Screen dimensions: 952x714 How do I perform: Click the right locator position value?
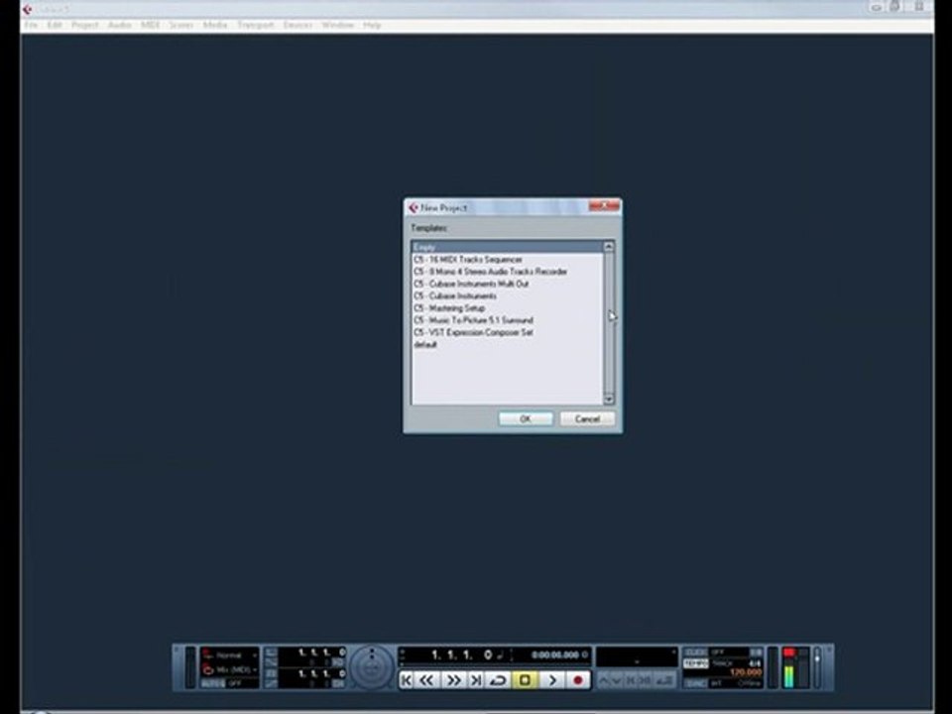tap(321, 674)
